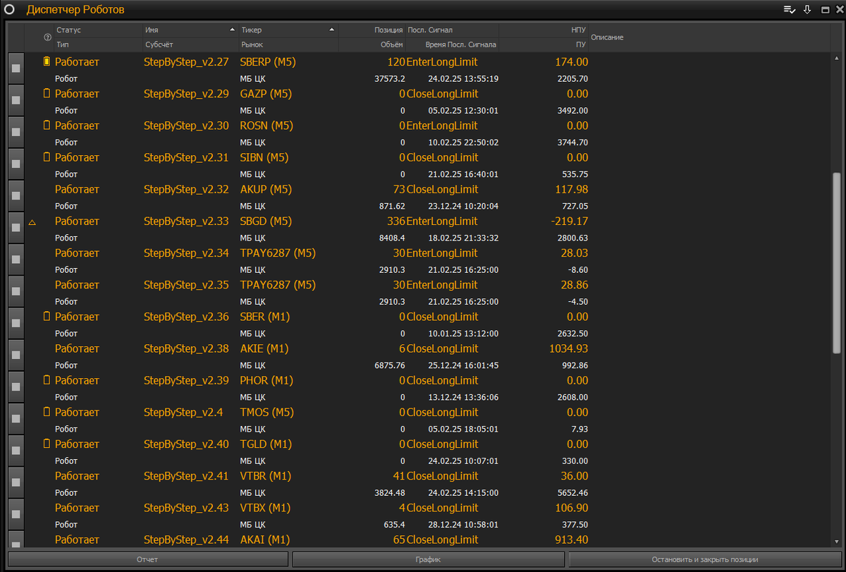Image resolution: width=846 pixels, height=572 pixels.
Task: Click the Статус column header
Action: (x=69, y=30)
